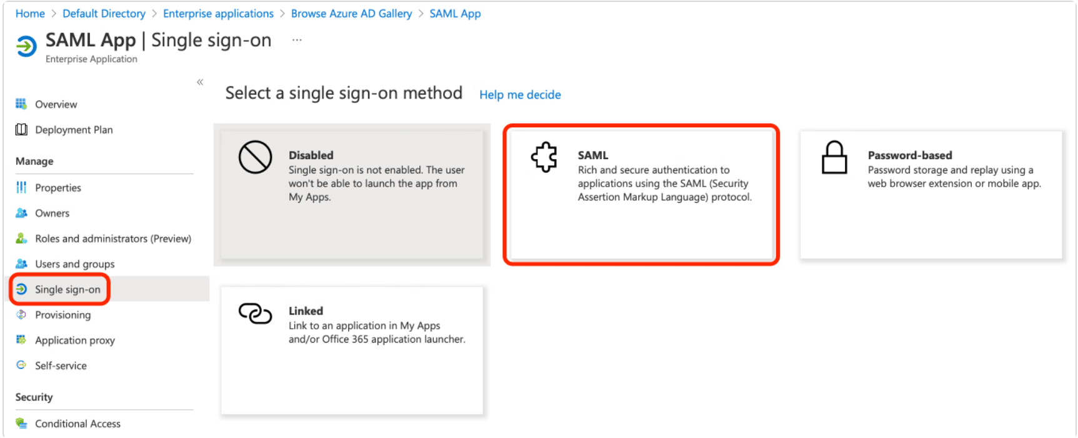Choose the Disabled sign-on method card
Viewport: 1078px width, 438px height.
coord(352,195)
